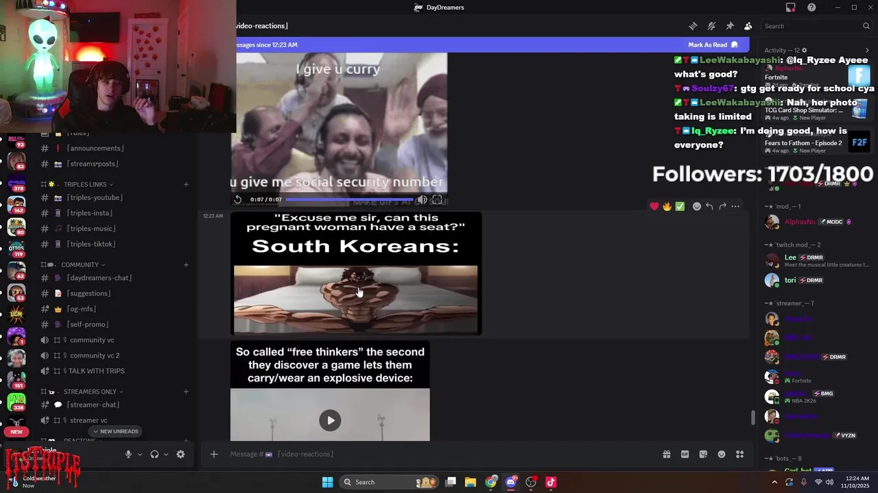Add channel to STREAMERS ONLY category

tap(186, 392)
